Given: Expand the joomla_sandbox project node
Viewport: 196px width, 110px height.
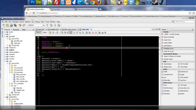Looking at the screenshot, I should [5, 52].
